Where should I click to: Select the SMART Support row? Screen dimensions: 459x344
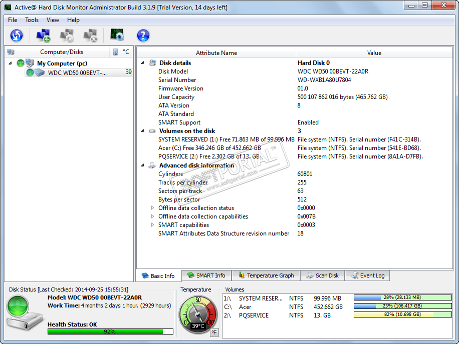[295, 122]
